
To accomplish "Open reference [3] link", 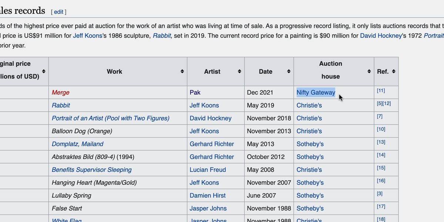I will [x=380, y=194].
